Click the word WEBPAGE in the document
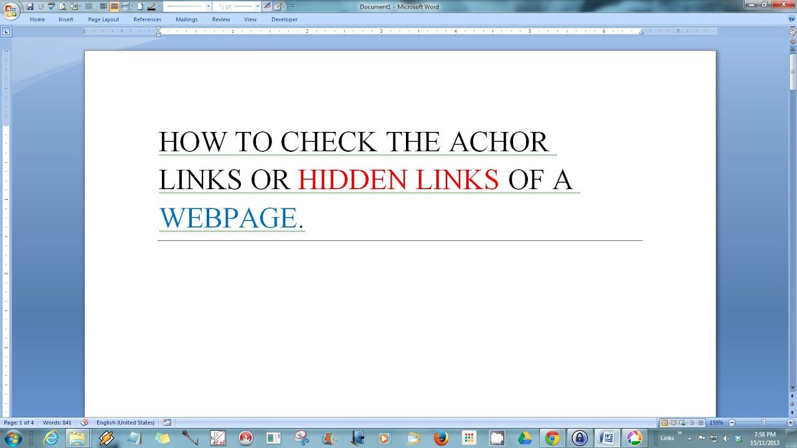Image resolution: width=797 pixels, height=448 pixels. tap(228, 218)
